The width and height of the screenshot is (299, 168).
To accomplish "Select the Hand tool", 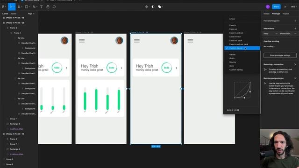I will 48,7.
